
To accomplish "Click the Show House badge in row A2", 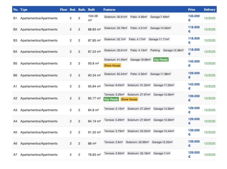I will pos(129,99).
